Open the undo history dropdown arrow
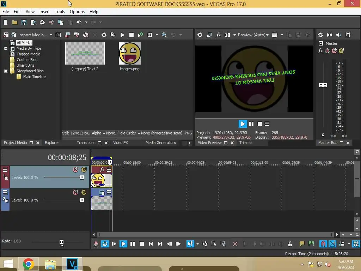 86,22
